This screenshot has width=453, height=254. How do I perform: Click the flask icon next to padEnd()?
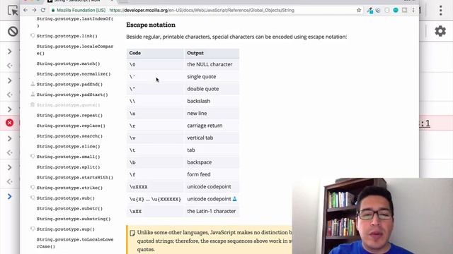coord(33,84)
